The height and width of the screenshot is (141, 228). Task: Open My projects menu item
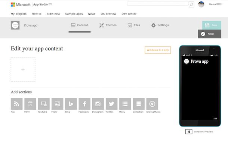[x=19, y=14]
